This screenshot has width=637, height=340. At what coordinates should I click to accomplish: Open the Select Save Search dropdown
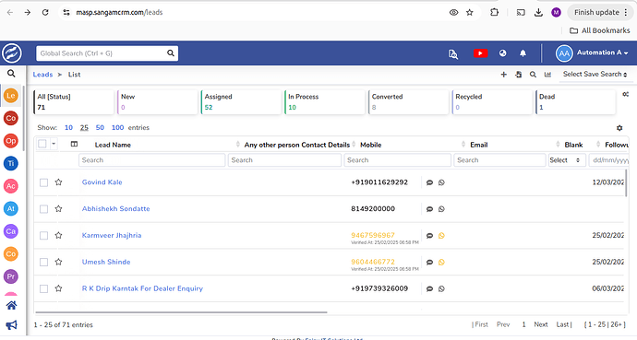(595, 75)
